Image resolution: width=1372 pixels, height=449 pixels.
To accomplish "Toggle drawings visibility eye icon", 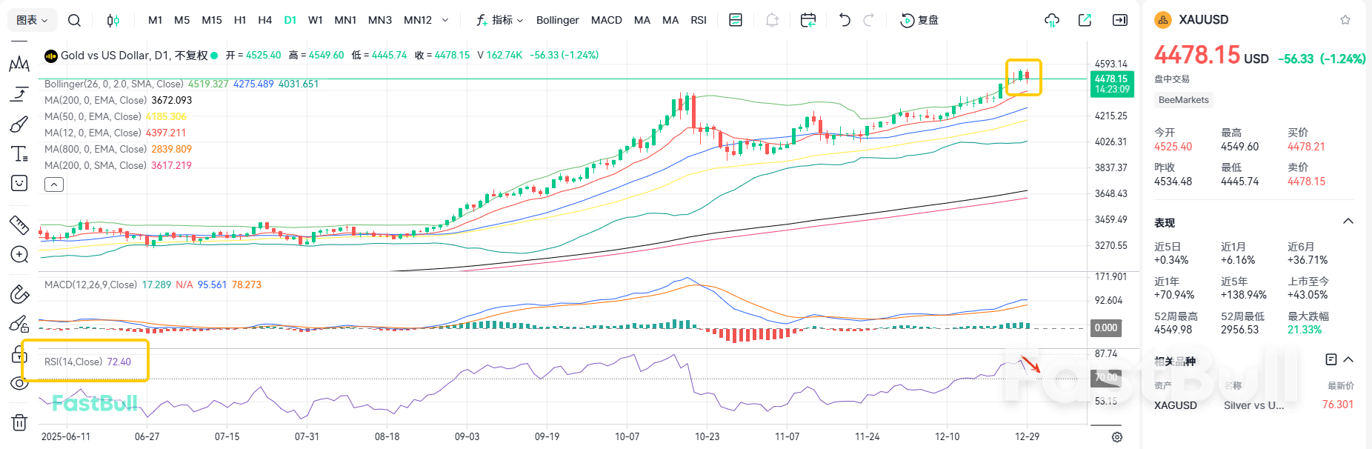I will (19, 383).
